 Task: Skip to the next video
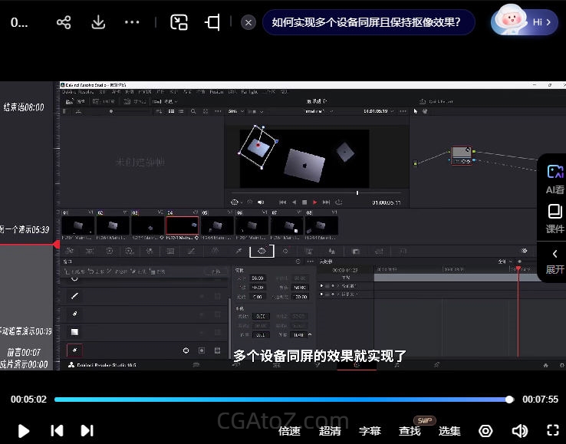point(87,430)
